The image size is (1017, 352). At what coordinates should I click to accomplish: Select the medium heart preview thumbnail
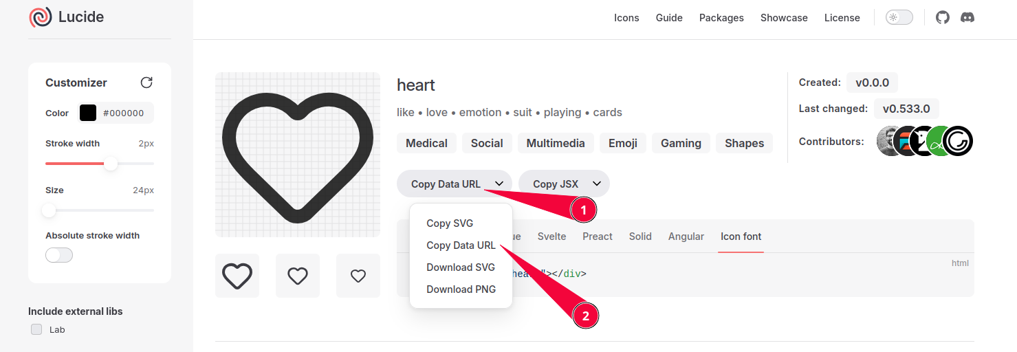tap(298, 276)
